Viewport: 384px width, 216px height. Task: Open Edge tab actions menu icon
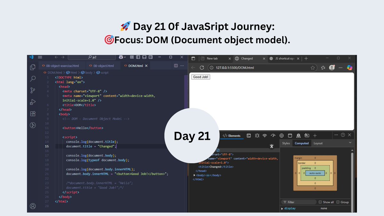(193, 59)
